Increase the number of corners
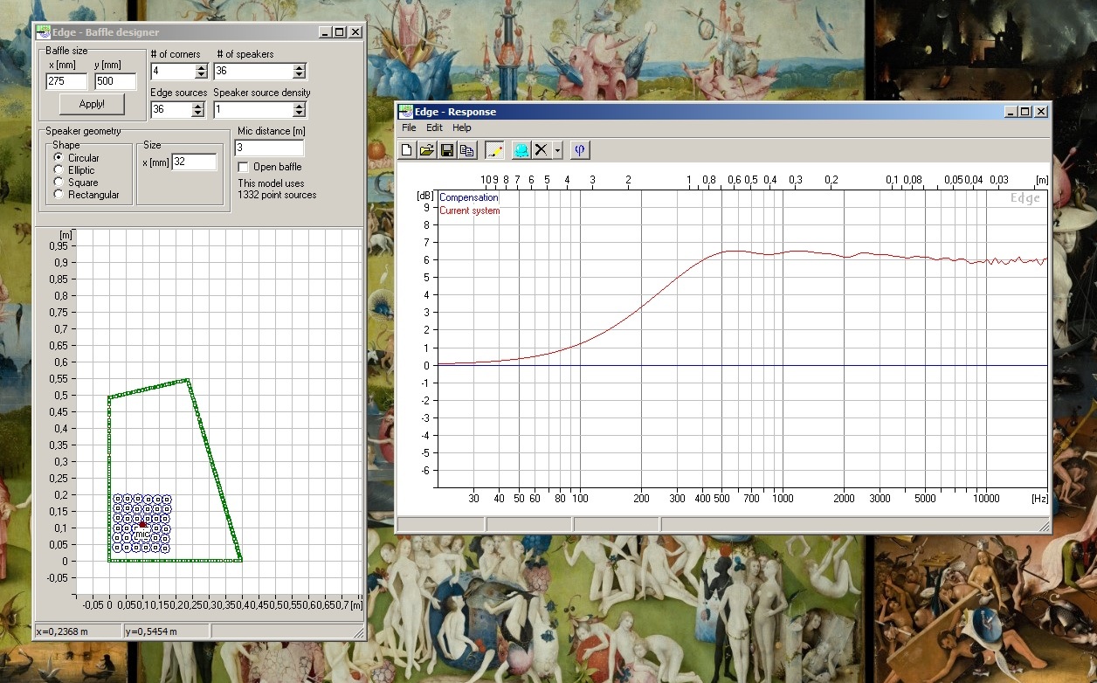Image resolution: width=1097 pixels, height=683 pixels. pyautogui.click(x=201, y=67)
